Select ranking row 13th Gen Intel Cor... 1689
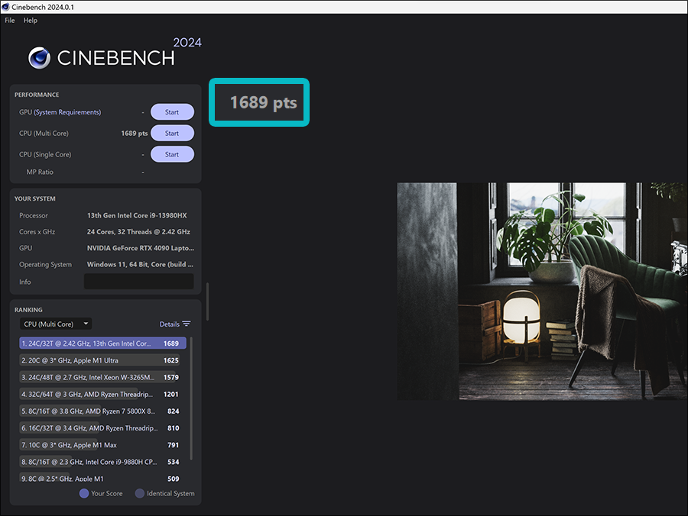The width and height of the screenshot is (688, 516). (x=102, y=343)
